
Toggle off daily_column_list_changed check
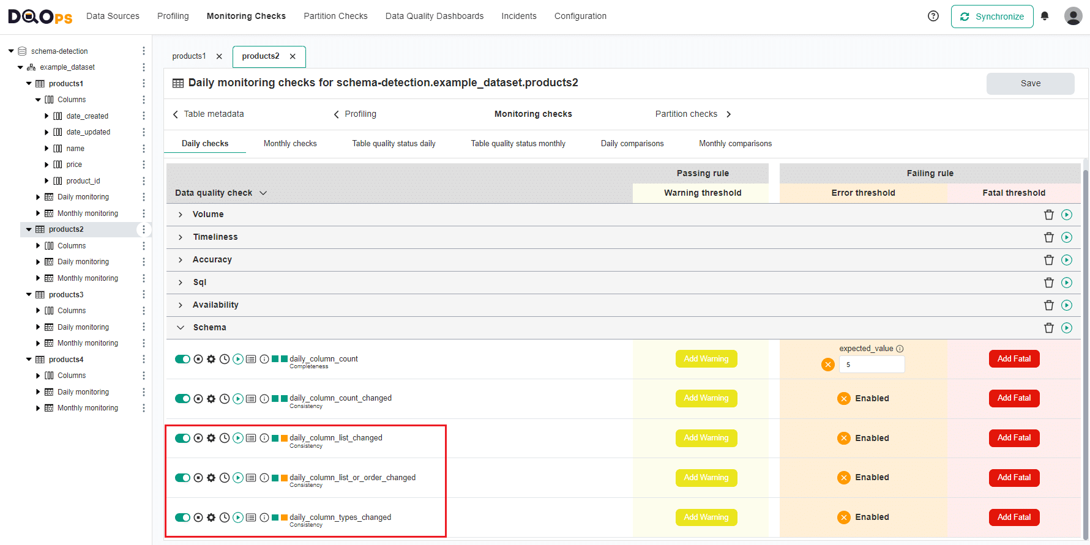tap(182, 438)
